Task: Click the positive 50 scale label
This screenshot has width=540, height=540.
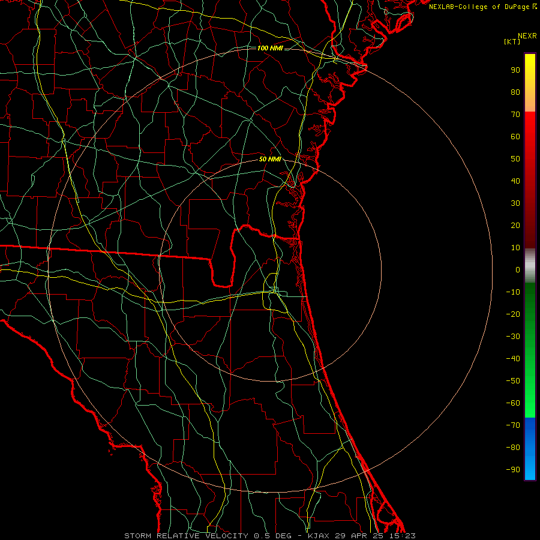Action: pyautogui.click(x=515, y=159)
